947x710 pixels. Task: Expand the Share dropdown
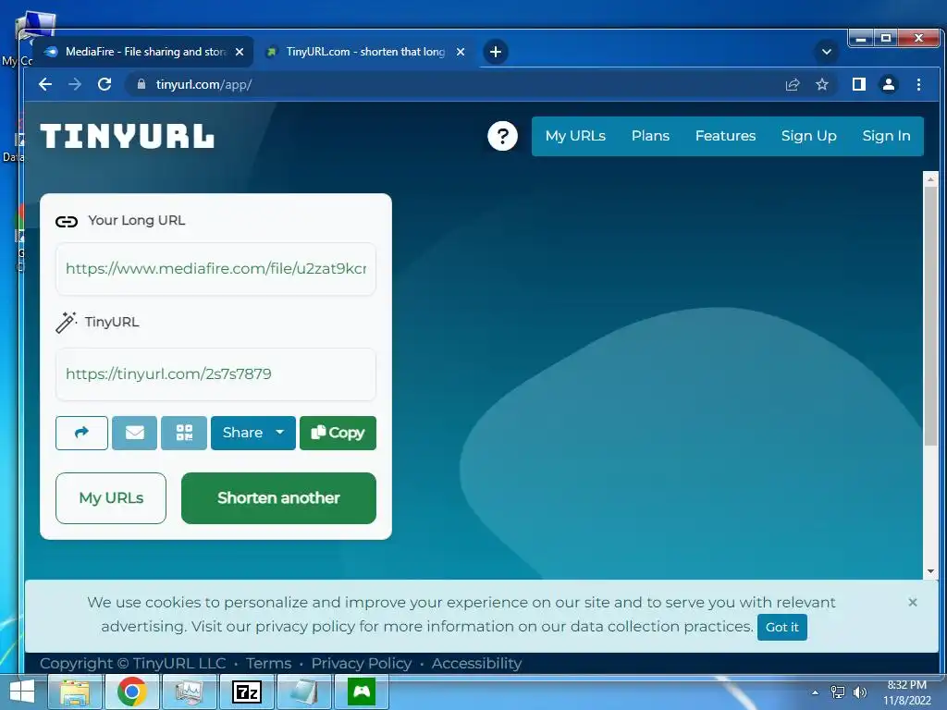tap(253, 433)
